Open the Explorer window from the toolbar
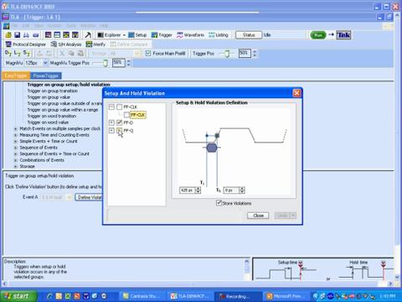402x302 pixels. click(111, 35)
